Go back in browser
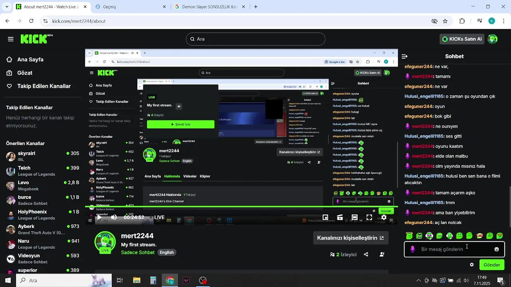The image size is (511, 287). (7, 21)
